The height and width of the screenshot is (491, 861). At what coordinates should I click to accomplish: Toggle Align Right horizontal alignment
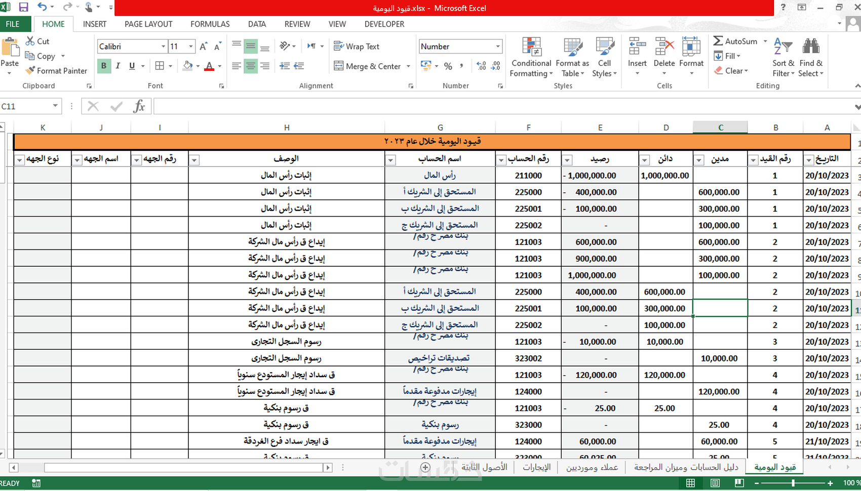click(264, 66)
